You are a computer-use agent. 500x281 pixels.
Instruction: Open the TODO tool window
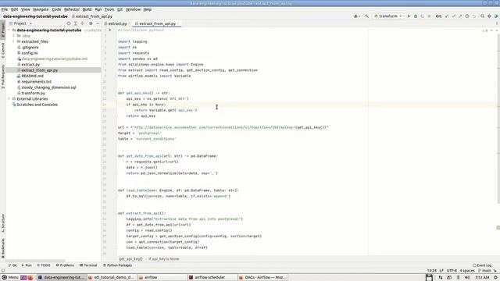click(x=44, y=265)
